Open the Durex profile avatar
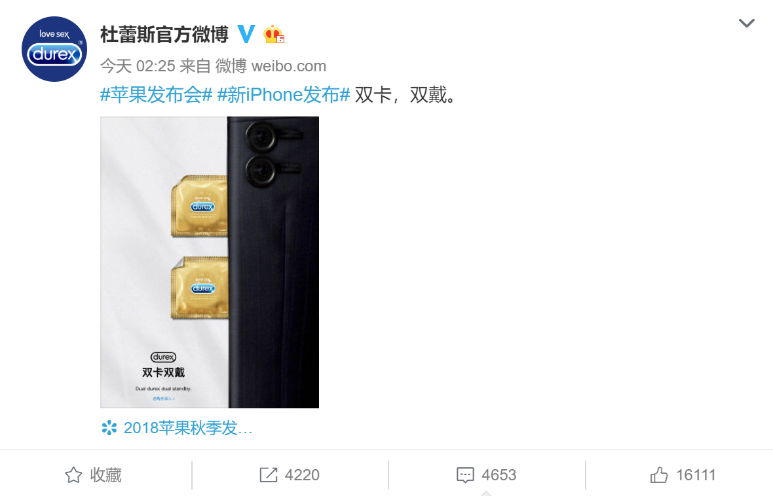Image resolution: width=773 pixels, height=496 pixels. coord(54,49)
